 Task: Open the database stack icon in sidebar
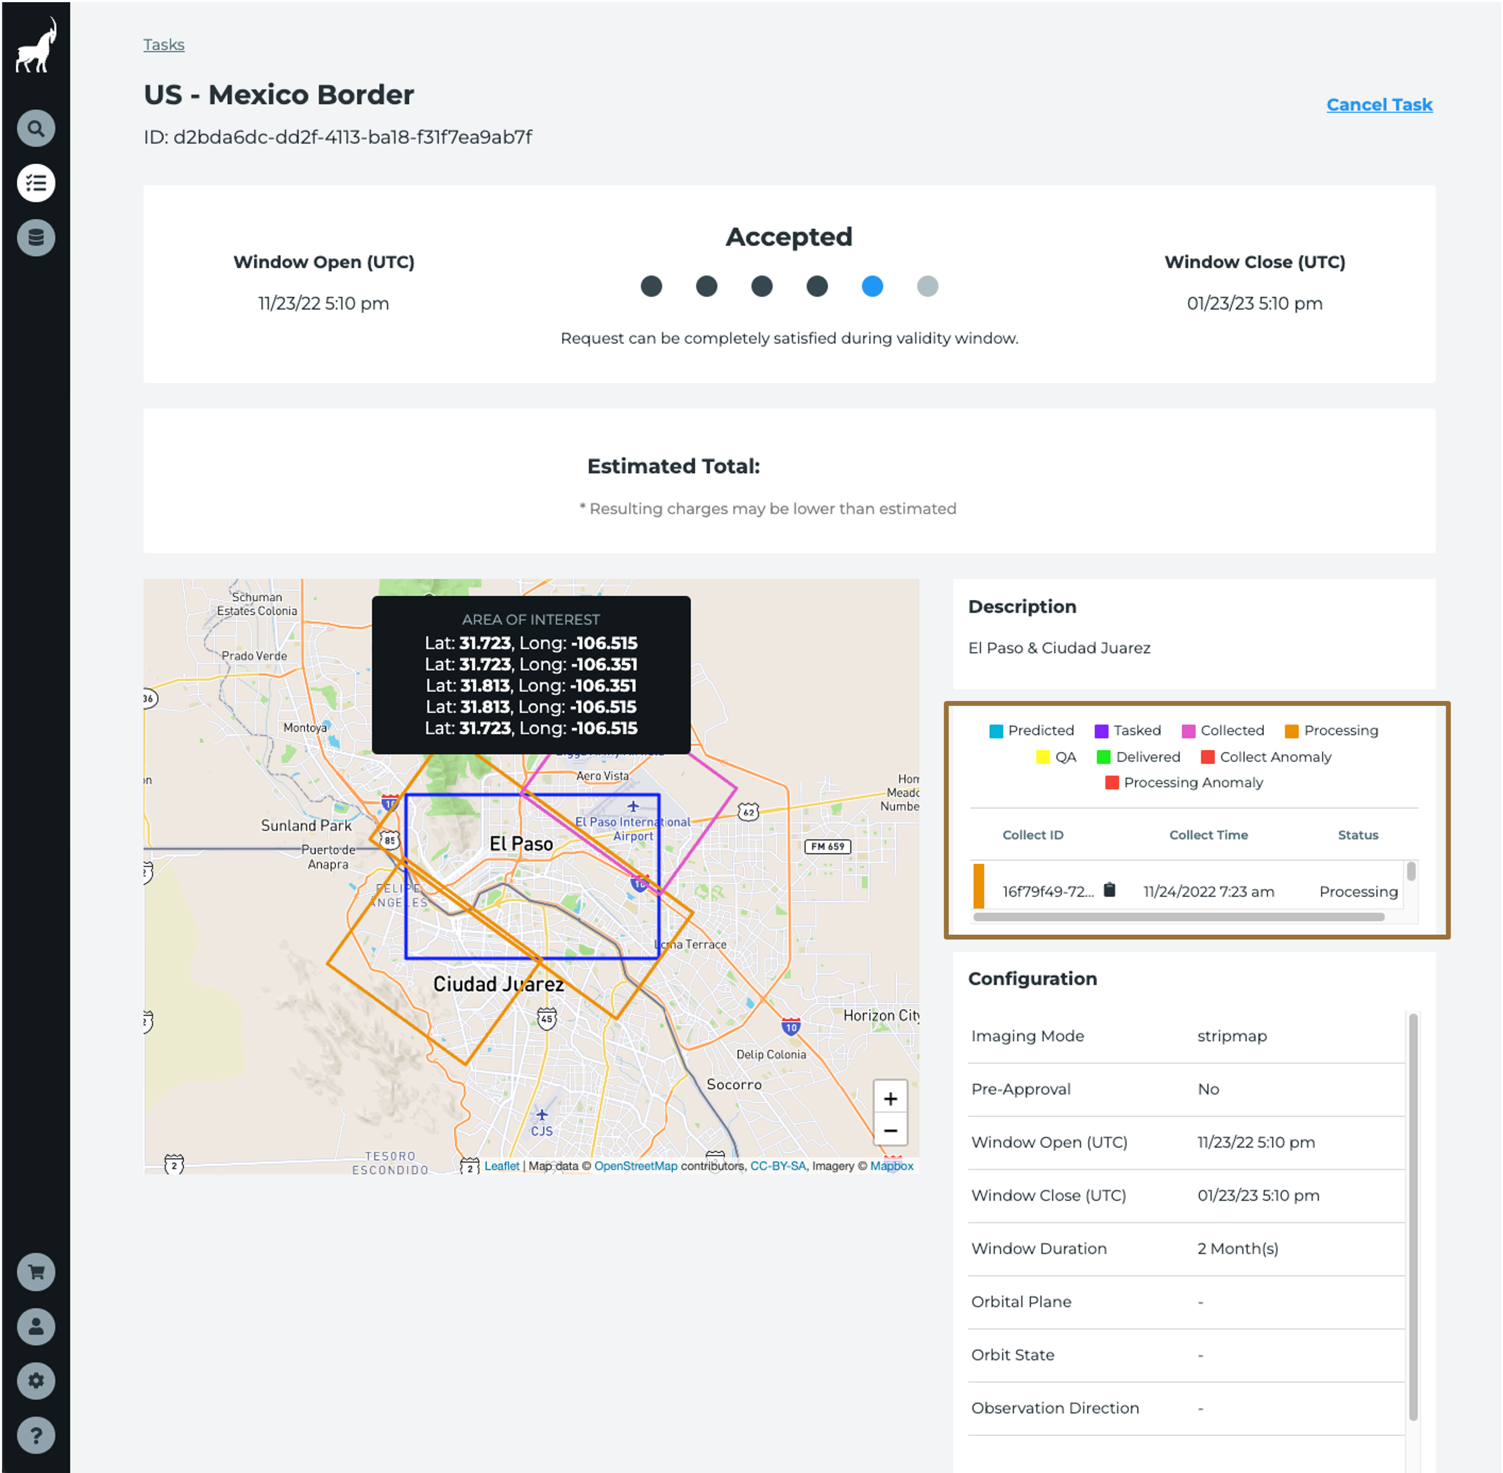coord(36,237)
